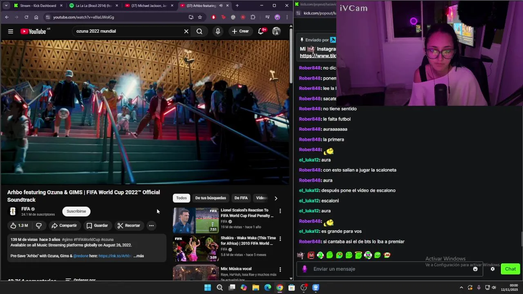Reload the YouTube page
This screenshot has height=294, width=523.
pos(26,17)
